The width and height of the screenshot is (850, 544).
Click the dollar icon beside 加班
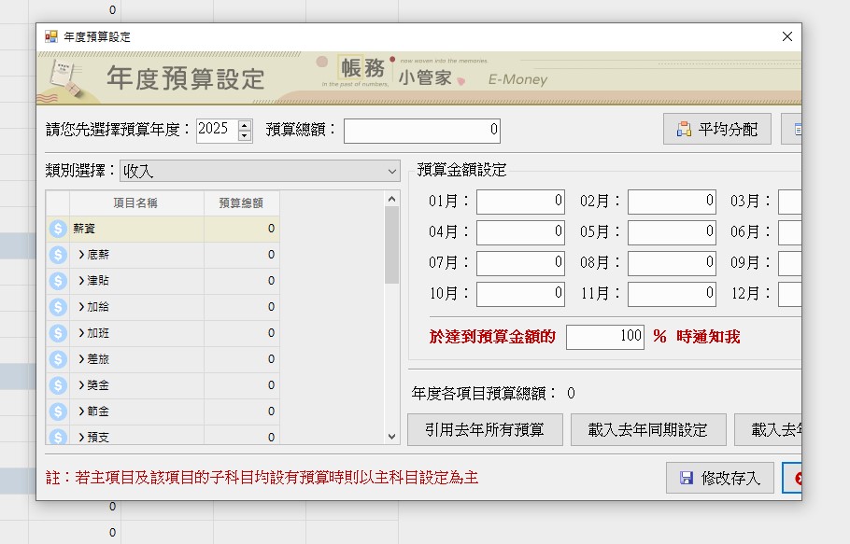58,333
